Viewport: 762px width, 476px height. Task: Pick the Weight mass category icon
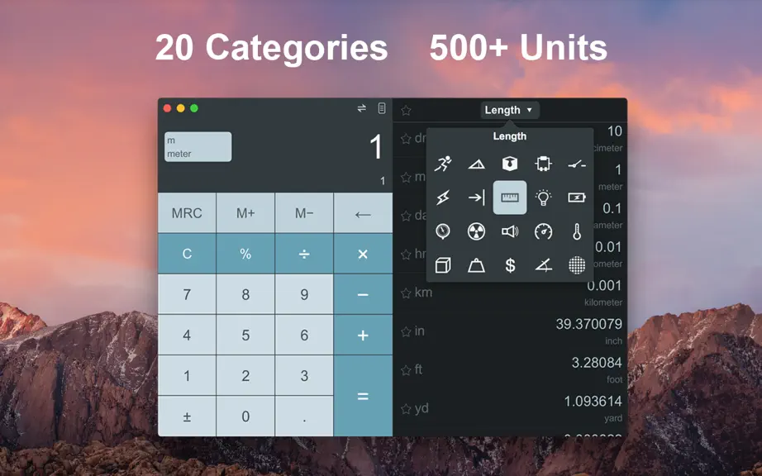pyautogui.click(x=476, y=265)
